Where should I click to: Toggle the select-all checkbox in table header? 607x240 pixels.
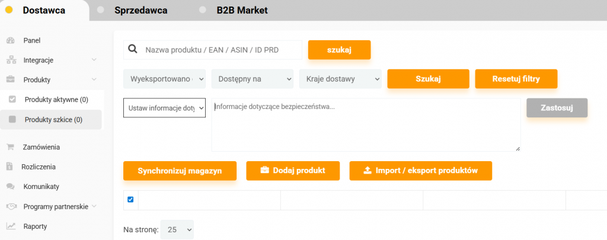click(x=130, y=200)
